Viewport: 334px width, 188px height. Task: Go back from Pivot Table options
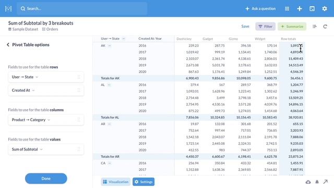tap(8, 44)
